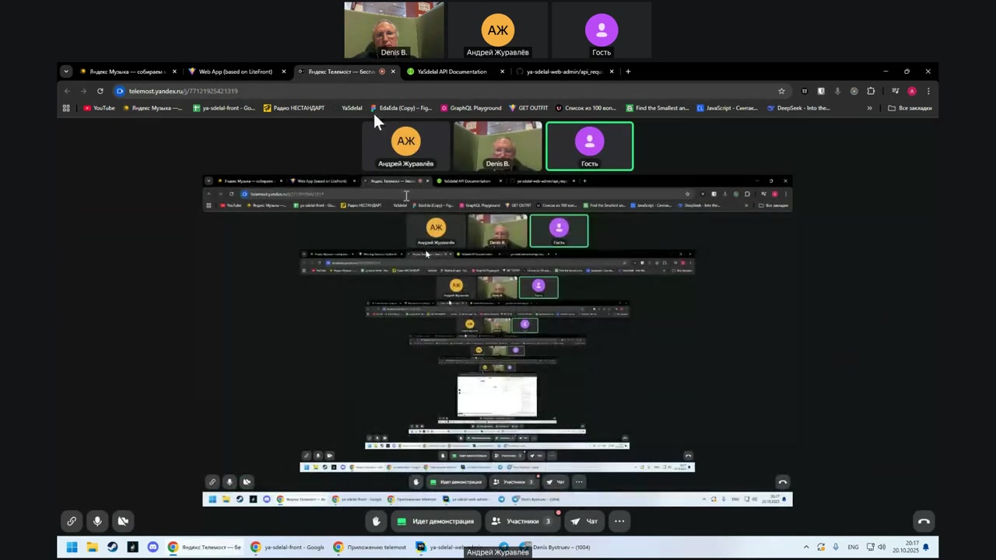This screenshot has height=560, width=996.
Task: Show the hidden bookmarks overflow chevron
Action: coord(869,108)
